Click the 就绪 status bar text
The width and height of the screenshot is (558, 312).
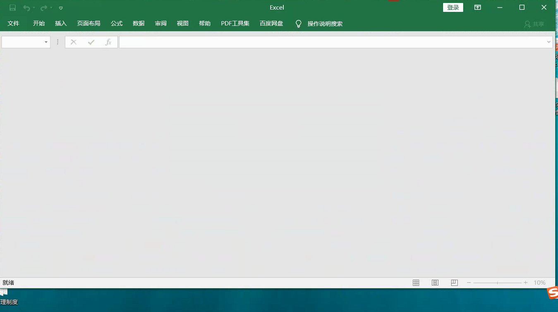pos(8,283)
